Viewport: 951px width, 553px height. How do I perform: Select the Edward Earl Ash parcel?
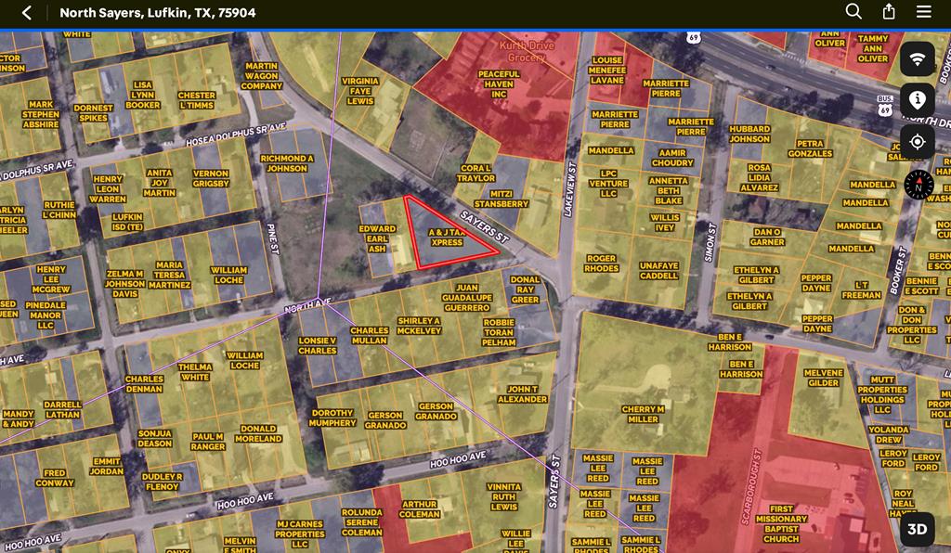click(379, 238)
